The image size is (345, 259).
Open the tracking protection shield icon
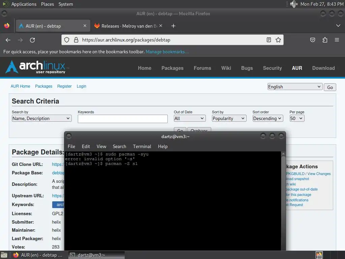click(x=67, y=40)
